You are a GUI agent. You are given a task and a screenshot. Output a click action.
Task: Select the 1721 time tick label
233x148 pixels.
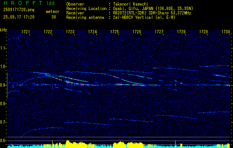(x=26, y=32)
